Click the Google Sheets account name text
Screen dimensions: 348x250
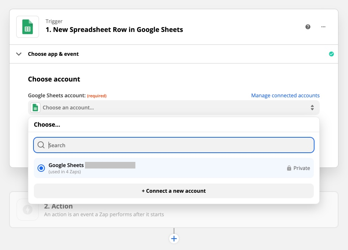tap(66, 165)
